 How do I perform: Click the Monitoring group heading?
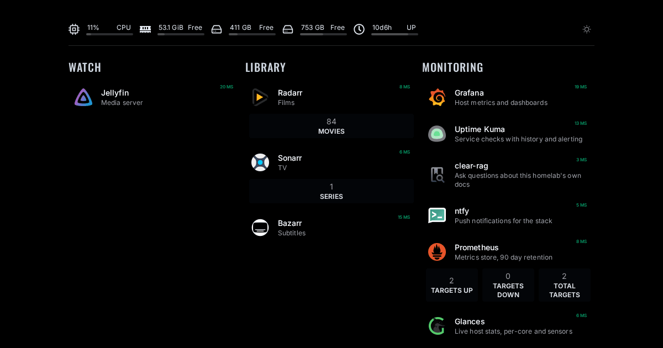(452, 67)
